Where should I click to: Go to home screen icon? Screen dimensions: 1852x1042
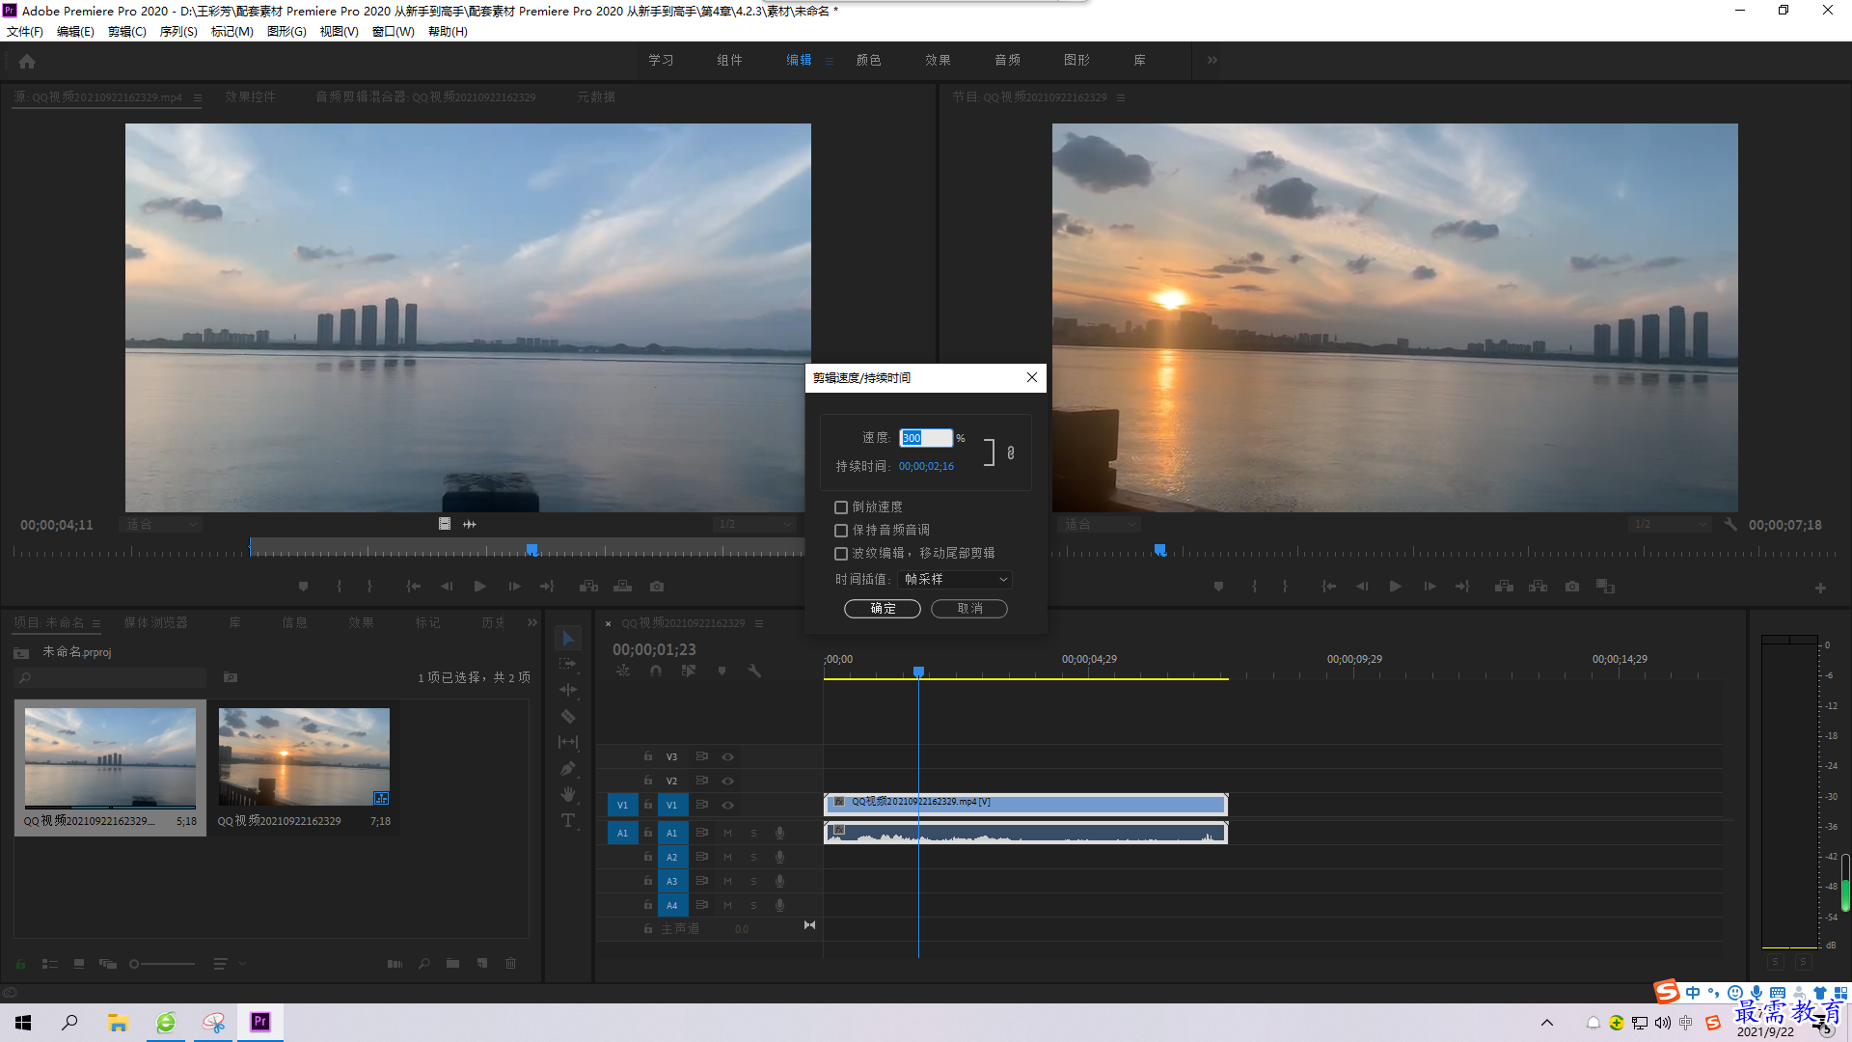(27, 61)
